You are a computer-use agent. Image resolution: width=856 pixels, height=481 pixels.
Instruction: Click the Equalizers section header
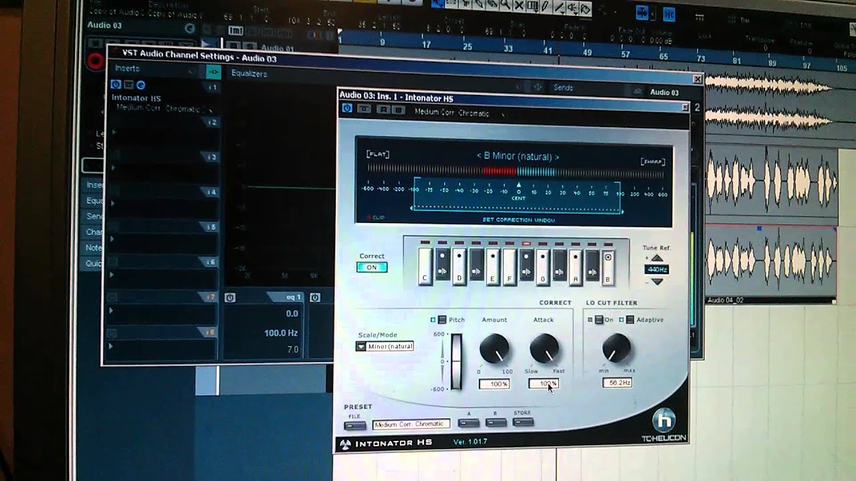point(249,73)
